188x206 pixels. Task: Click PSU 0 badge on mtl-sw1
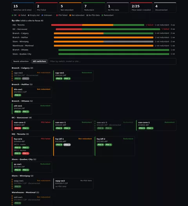click(x=18, y=203)
